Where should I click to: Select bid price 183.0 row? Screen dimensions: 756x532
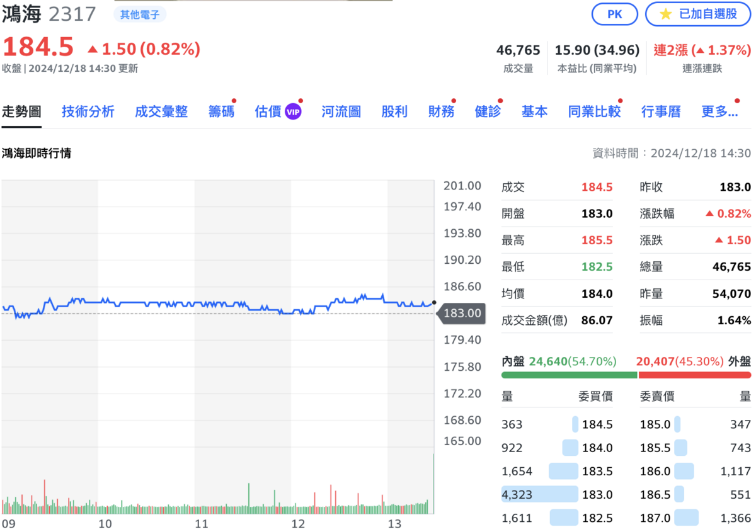tap(557, 494)
